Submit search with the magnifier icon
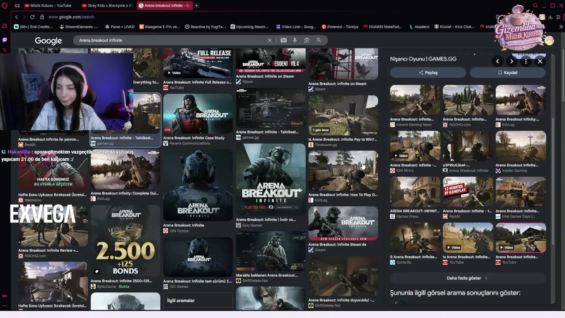This screenshot has width=565, height=318. click(319, 40)
